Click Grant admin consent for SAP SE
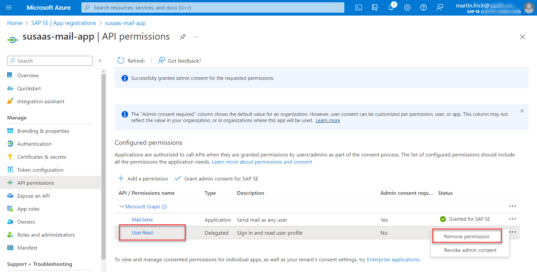 (217, 179)
